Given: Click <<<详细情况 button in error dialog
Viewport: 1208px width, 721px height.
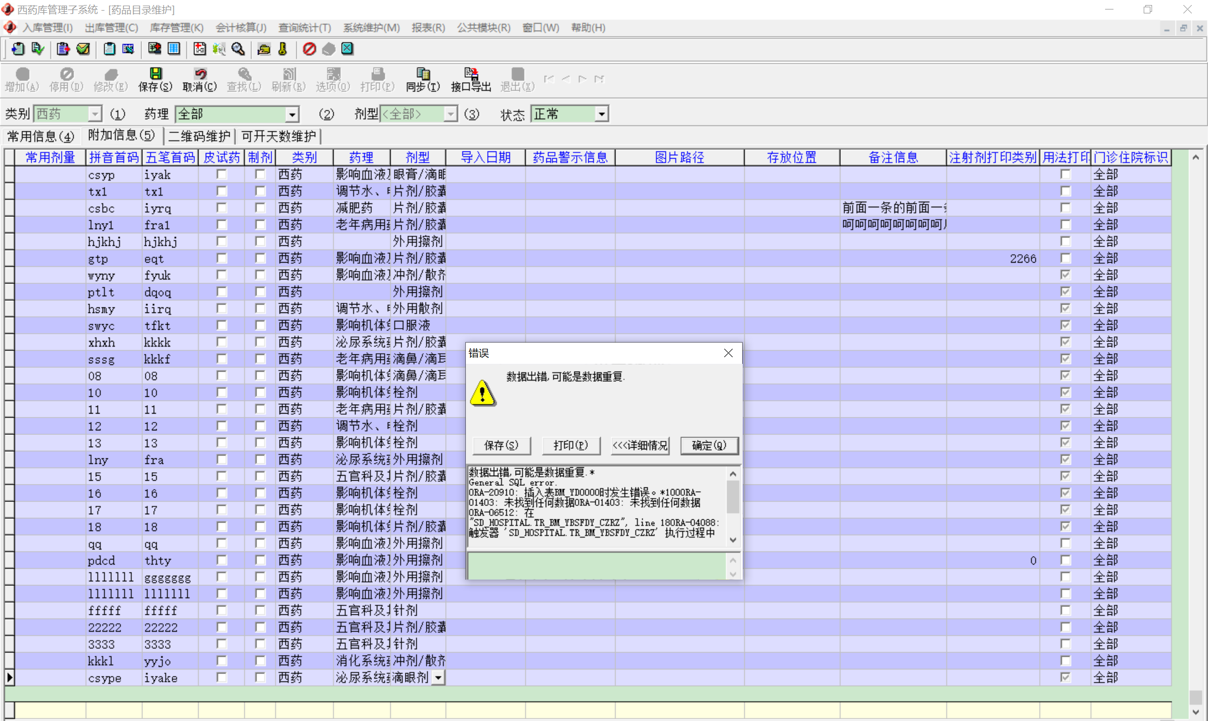Looking at the screenshot, I should (640, 445).
